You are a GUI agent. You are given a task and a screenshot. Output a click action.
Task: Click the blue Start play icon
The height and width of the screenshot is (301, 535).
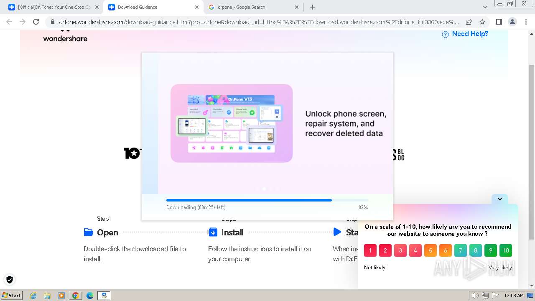pyautogui.click(x=337, y=232)
